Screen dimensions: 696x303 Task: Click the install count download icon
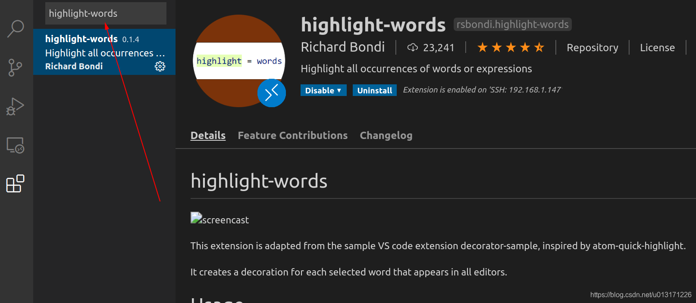[x=412, y=47]
